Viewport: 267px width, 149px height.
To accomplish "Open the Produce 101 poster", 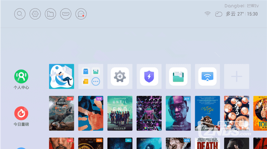I will click(x=149, y=113).
